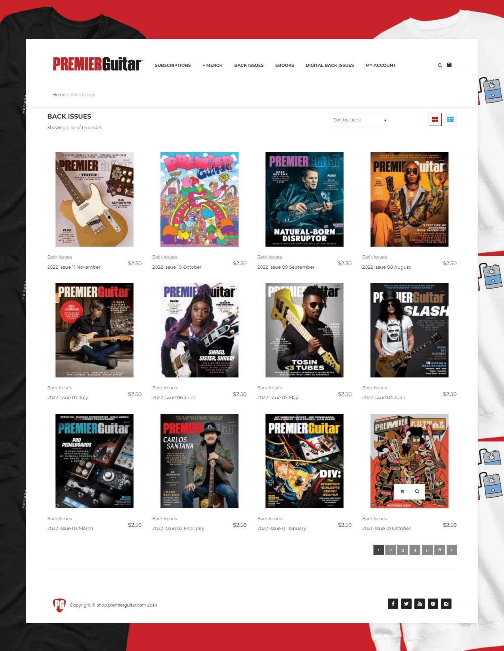Open the search magnifier in the header
Viewport: 504px width, 651px height.
440,65
